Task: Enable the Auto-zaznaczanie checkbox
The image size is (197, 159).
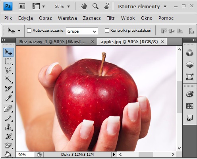Action: click(x=29, y=30)
